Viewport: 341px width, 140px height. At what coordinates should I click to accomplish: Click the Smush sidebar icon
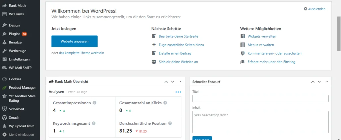(x=4, y=118)
